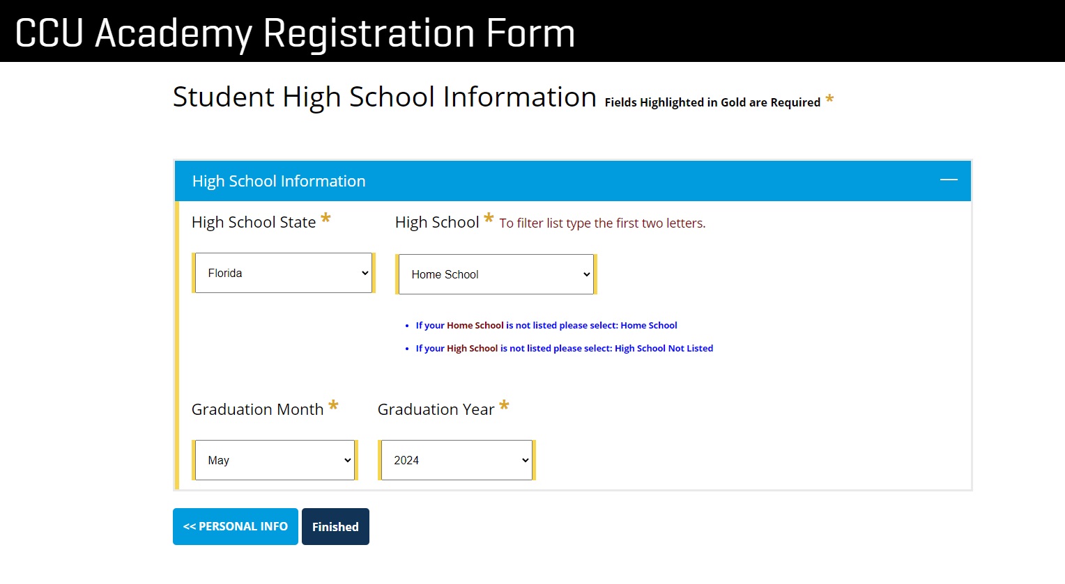Click the High School Not Listed hint
Screen dimensions: 1065x584
click(x=564, y=348)
